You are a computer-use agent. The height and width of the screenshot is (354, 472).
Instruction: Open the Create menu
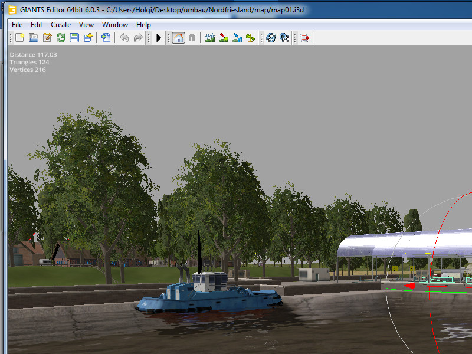61,25
